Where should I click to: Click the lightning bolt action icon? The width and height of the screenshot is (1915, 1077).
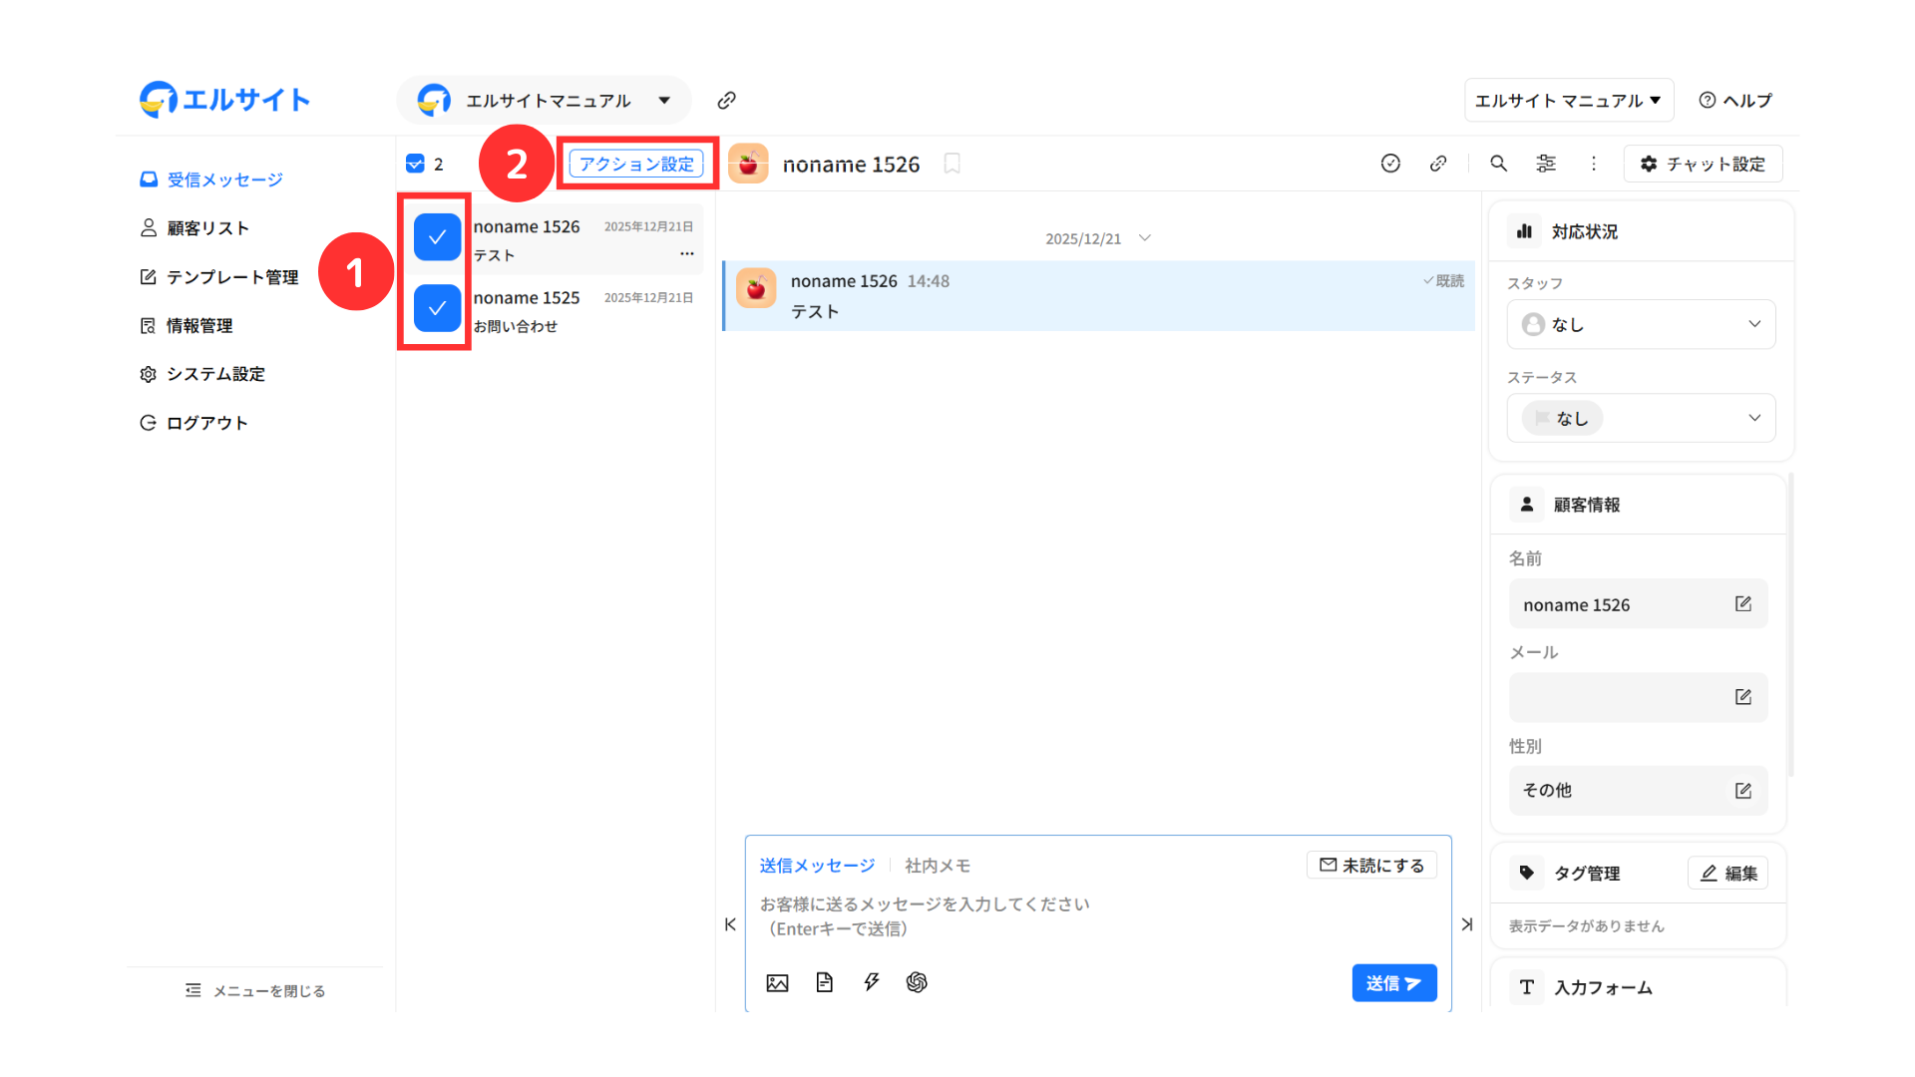[871, 983]
